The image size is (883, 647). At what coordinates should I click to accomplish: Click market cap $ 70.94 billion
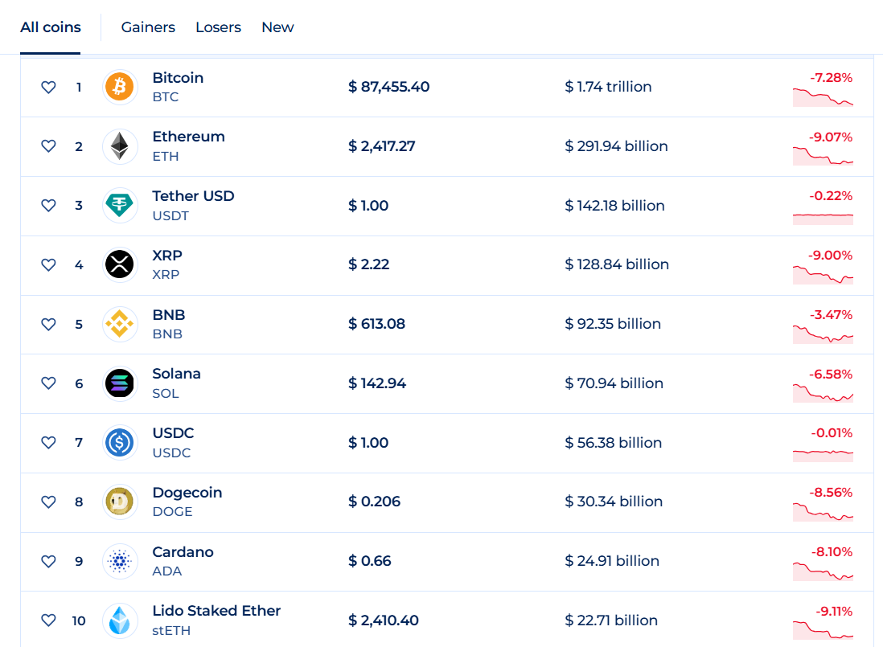(x=614, y=383)
